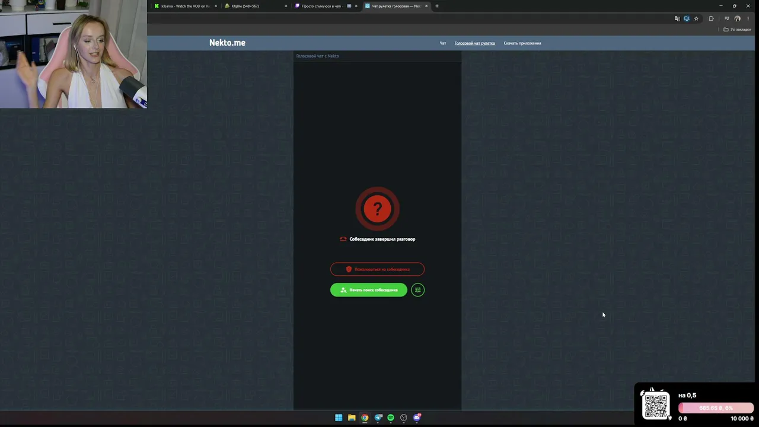Viewport: 759px width, 427px height.
Task: Open Telegram from the taskbar
Action: [378, 418]
